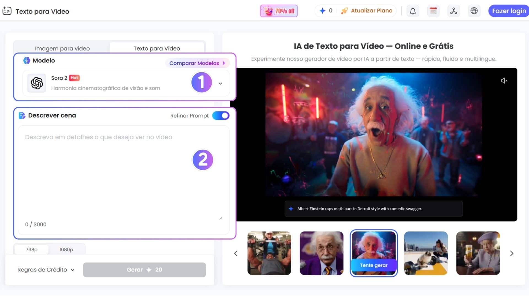Open the notifications bell icon
The width and height of the screenshot is (529, 297).
pos(412,11)
